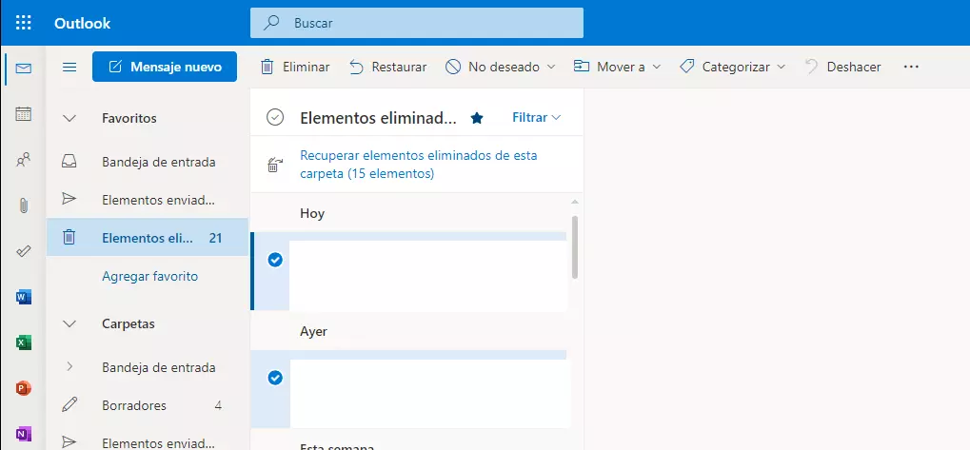The height and width of the screenshot is (450, 970).
Task: Click the Bandeja de entrada tray icon in Favoritos
Action: click(x=69, y=162)
